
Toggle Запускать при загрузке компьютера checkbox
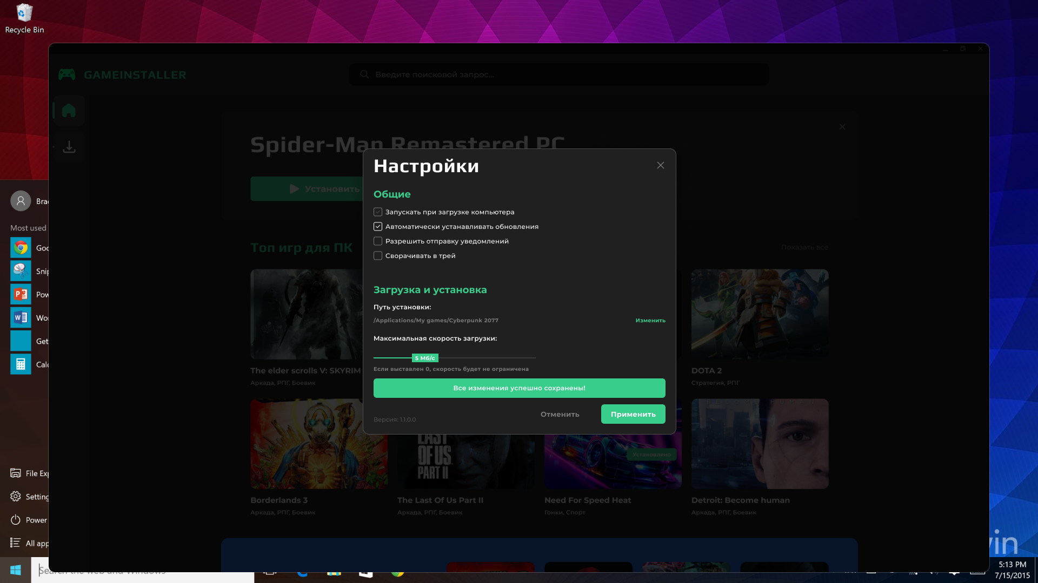tap(378, 212)
